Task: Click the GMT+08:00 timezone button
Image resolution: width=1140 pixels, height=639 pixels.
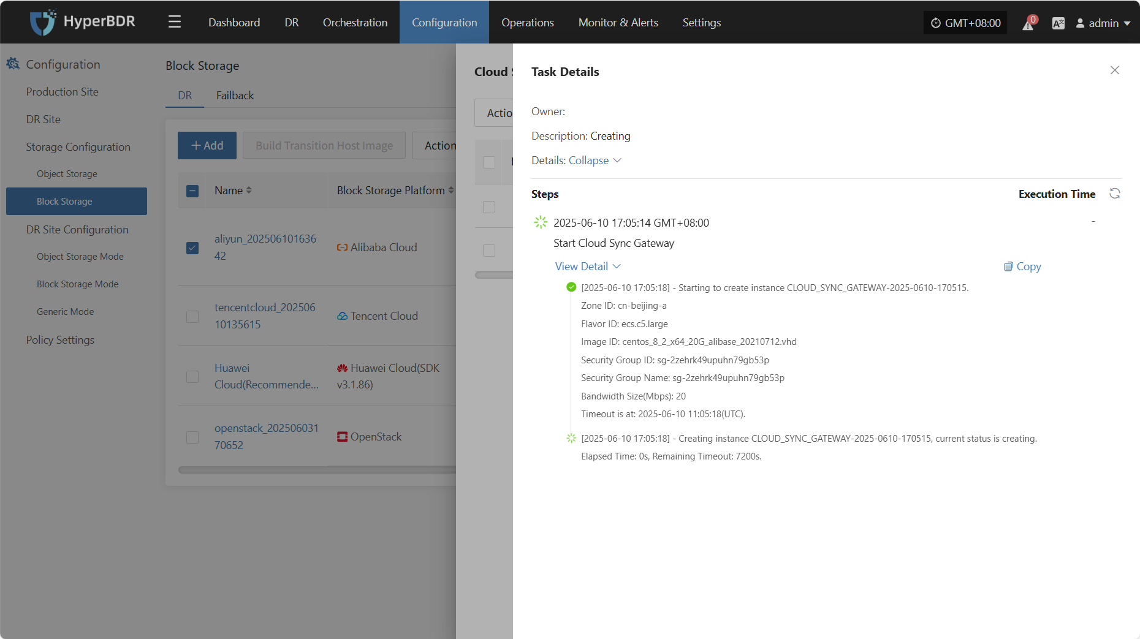Action: [965, 23]
